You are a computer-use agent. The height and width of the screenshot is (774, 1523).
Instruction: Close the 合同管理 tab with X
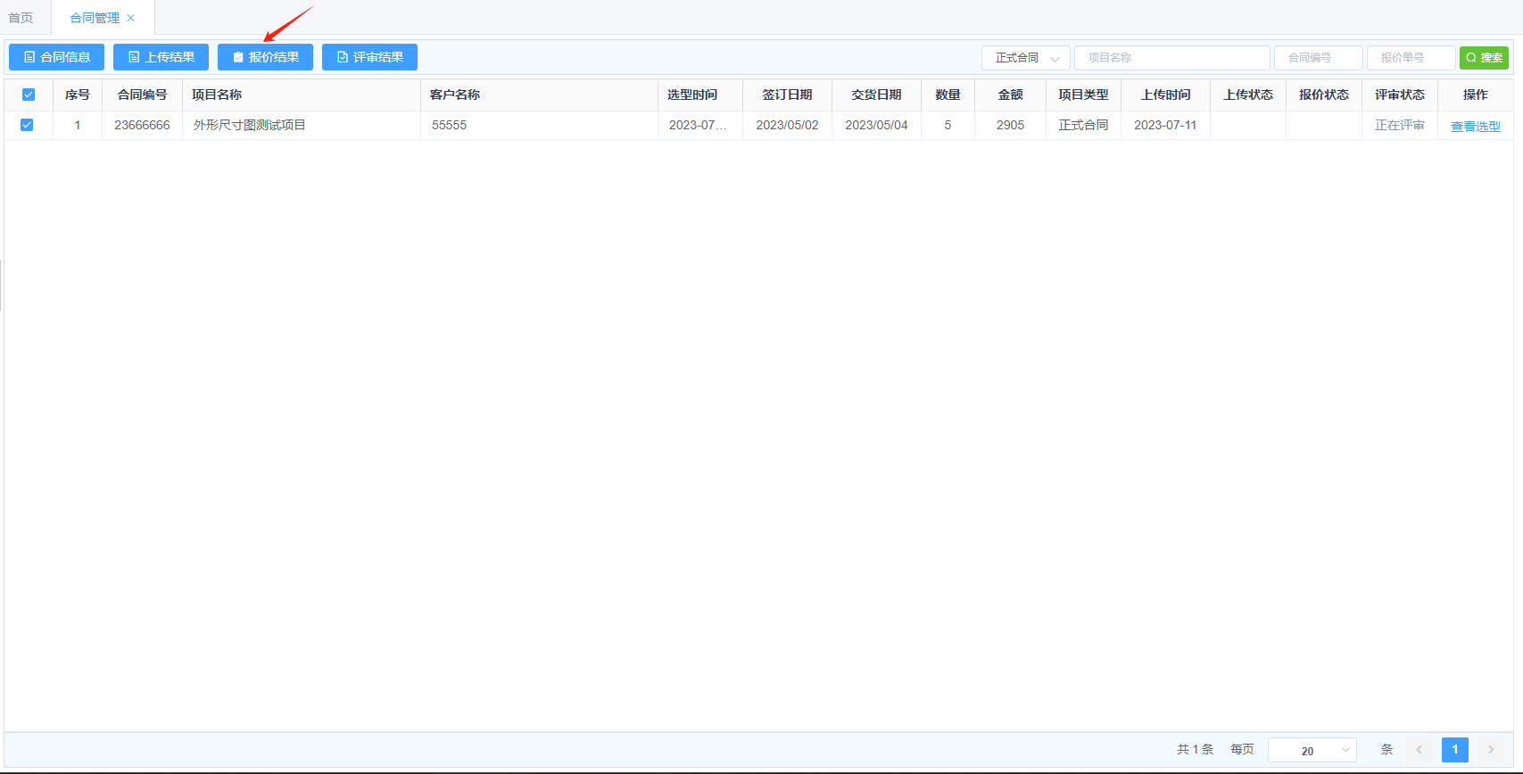click(131, 18)
